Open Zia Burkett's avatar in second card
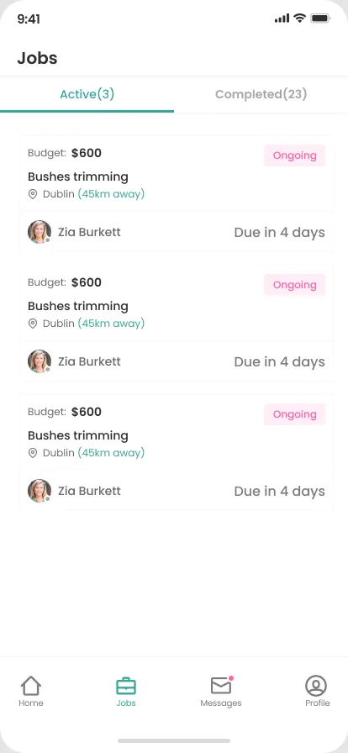Viewport: 348px width, 753px height. point(40,361)
